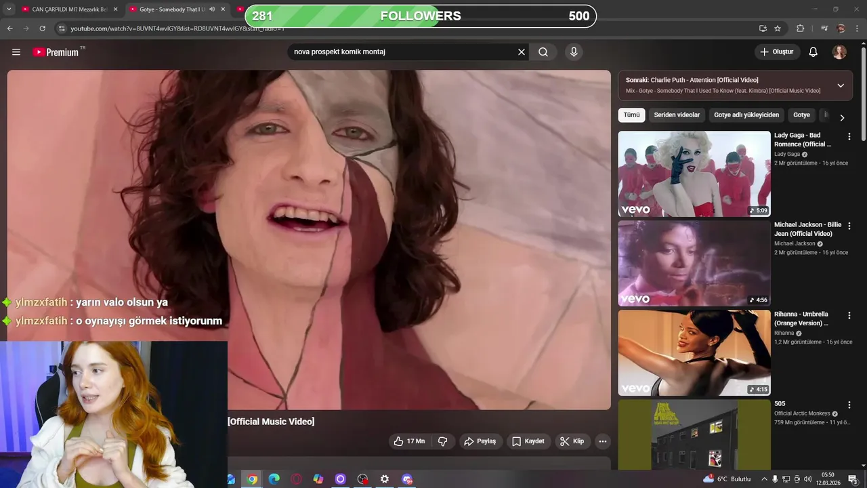Open the Discord icon on the taskbar
This screenshot has width=867, height=488.
click(x=407, y=479)
